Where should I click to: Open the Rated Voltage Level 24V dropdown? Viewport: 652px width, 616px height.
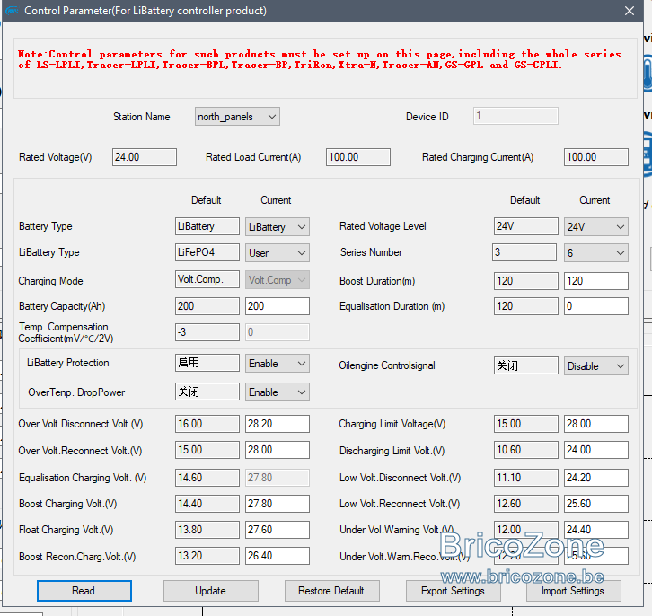point(595,227)
